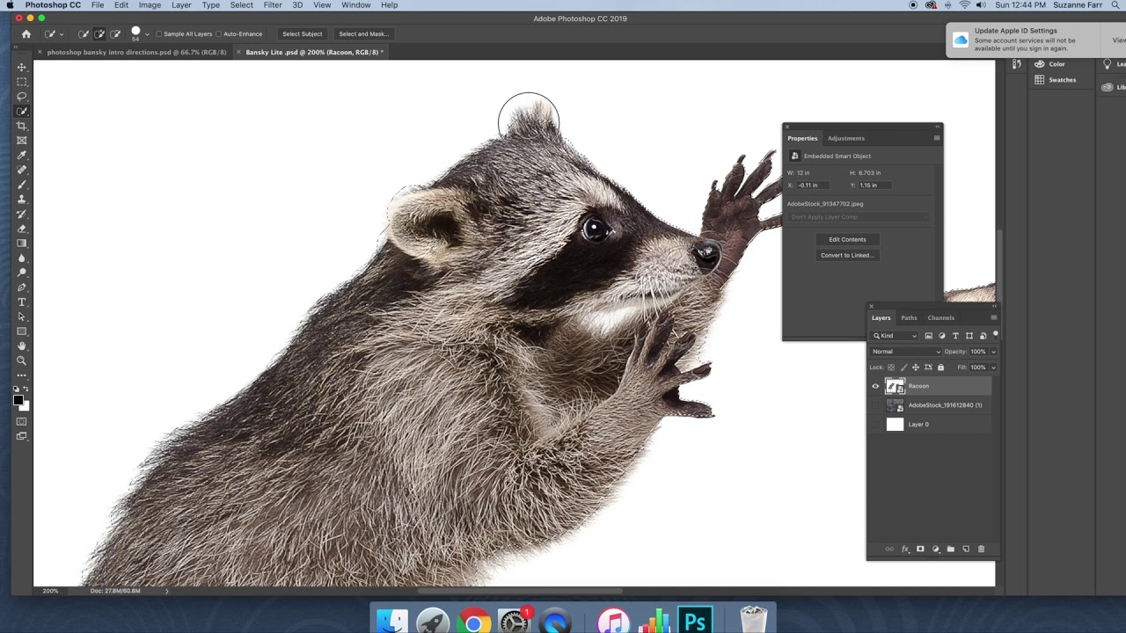1126x633 pixels.
Task: Click Subtract from Selection brush mode
Action: click(x=115, y=34)
